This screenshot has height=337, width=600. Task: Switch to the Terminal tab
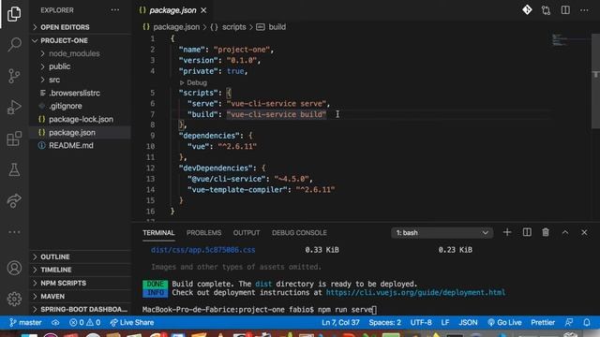(x=158, y=233)
